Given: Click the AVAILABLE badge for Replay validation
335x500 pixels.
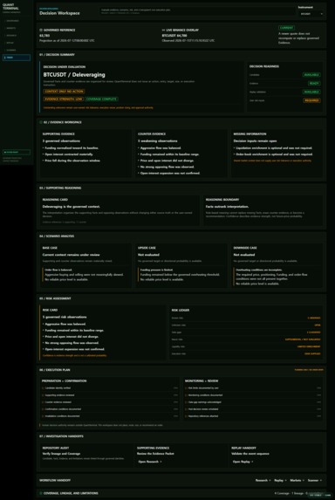Looking at the screenshot, I should coord(311,92).
